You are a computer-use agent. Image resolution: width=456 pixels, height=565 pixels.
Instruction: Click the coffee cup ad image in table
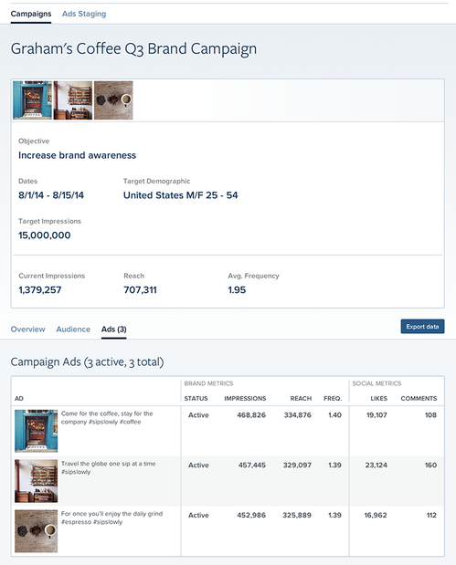click(36, 530)
